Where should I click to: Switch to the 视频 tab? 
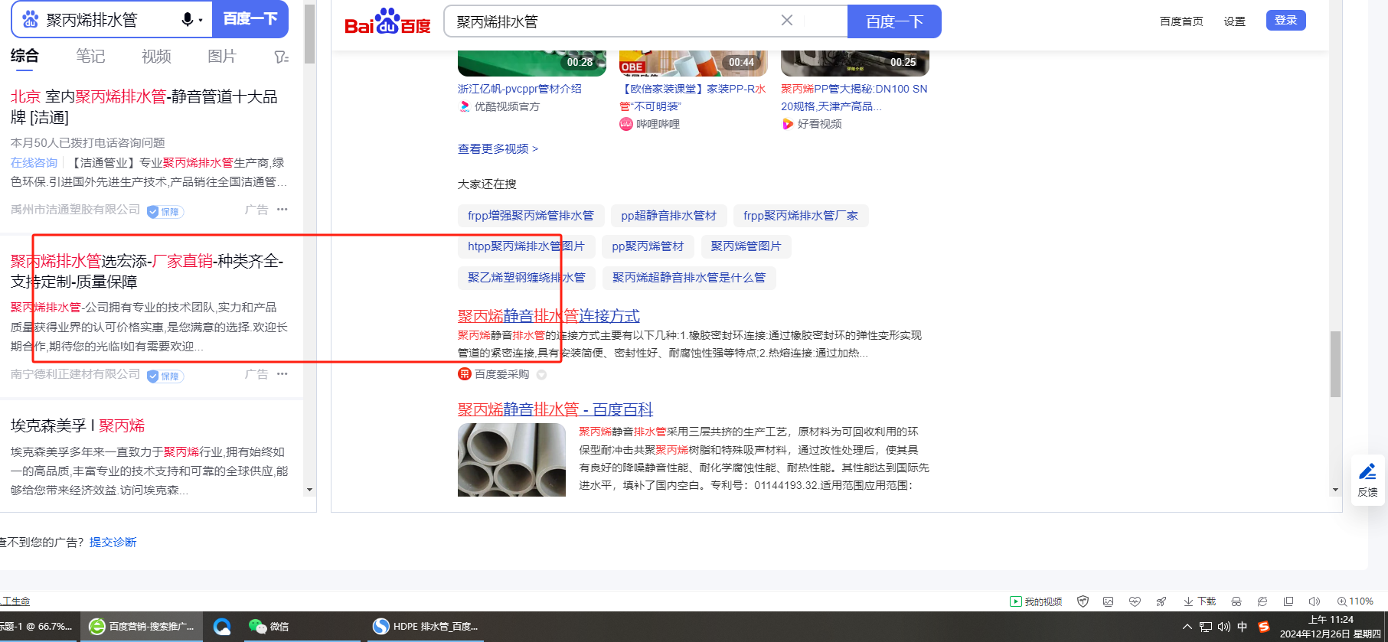tap(156, 56)
